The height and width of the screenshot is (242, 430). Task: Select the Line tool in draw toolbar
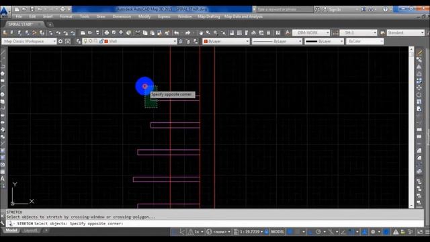[3, 52]
